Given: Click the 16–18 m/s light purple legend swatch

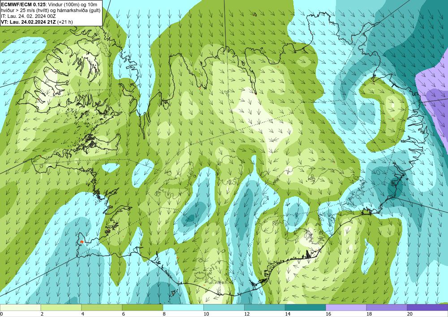Looking at the screenshot, I should click(346, 307).
